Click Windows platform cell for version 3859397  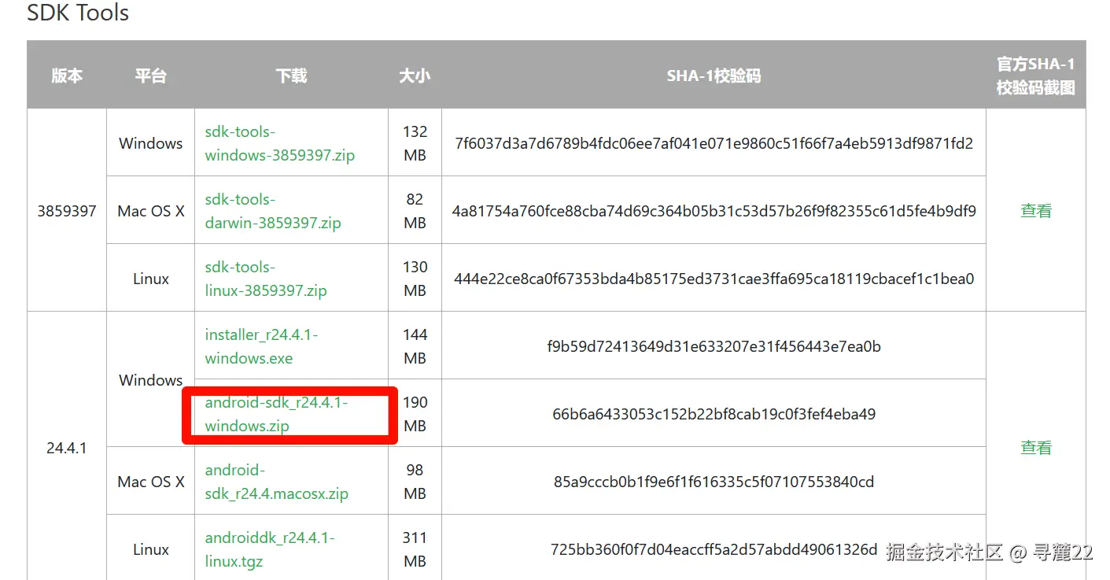click(x=150, y=143)
